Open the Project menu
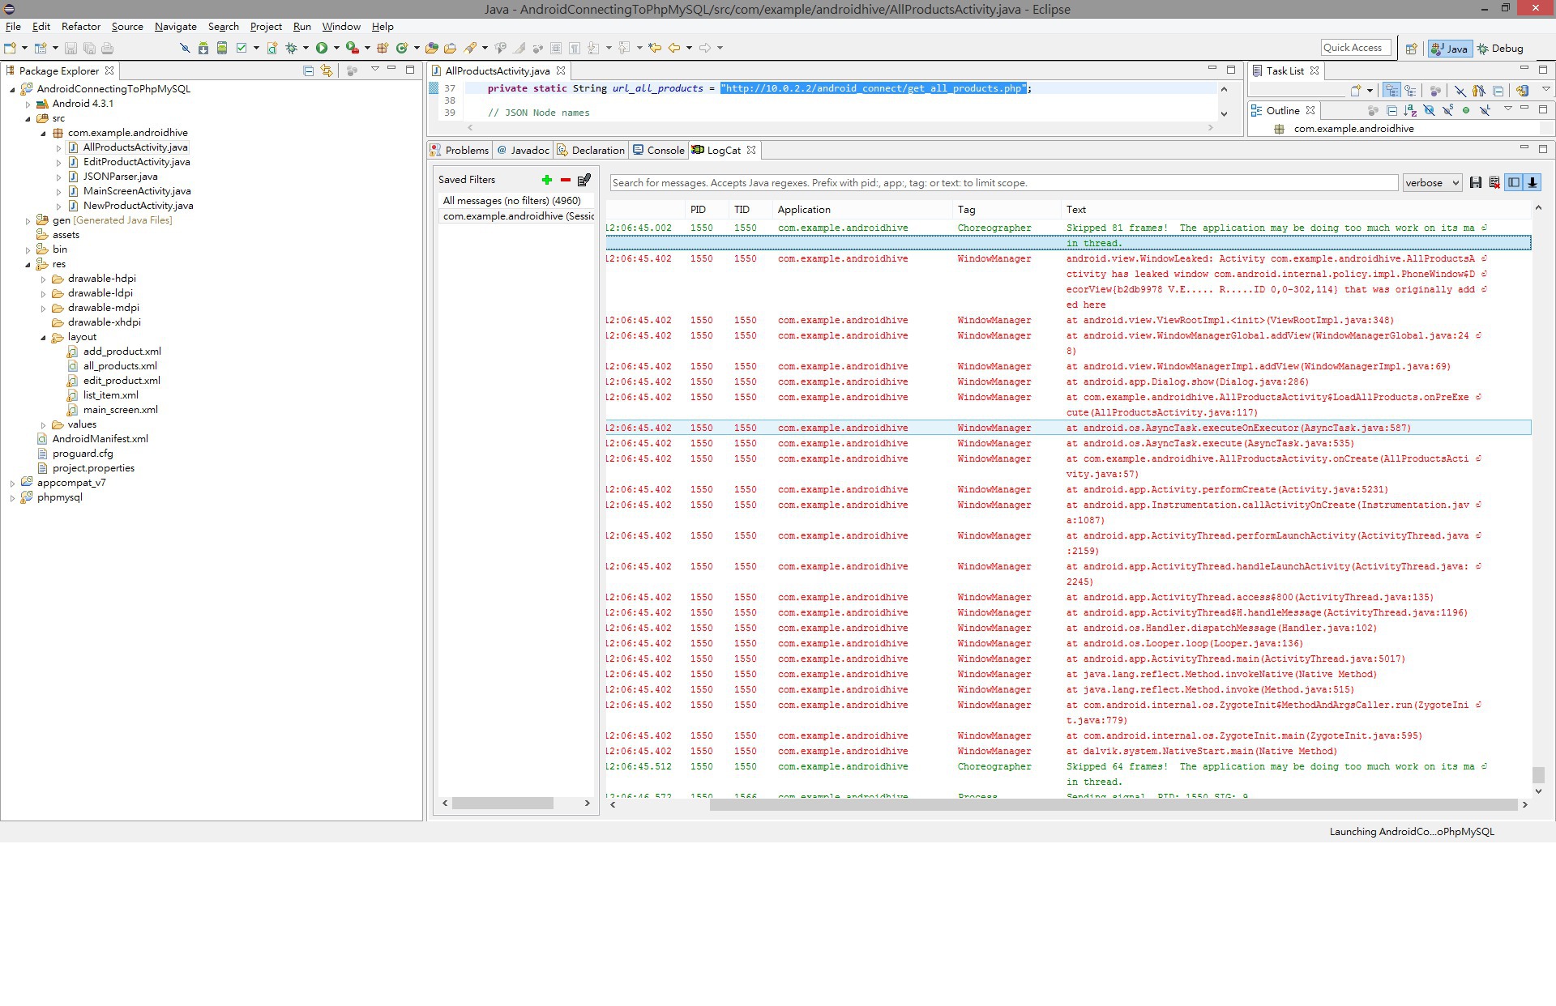 pos(266,27)
